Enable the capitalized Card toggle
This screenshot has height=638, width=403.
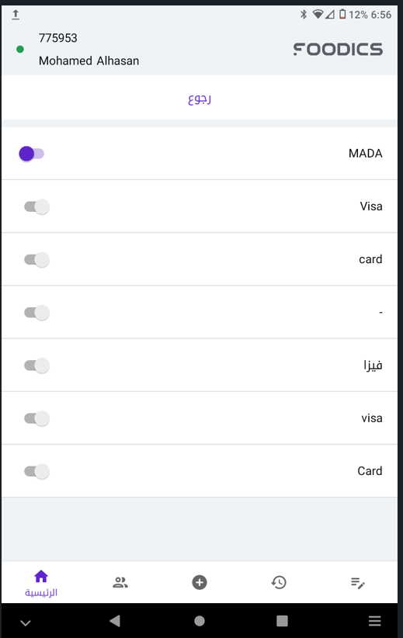coord(36,471)
